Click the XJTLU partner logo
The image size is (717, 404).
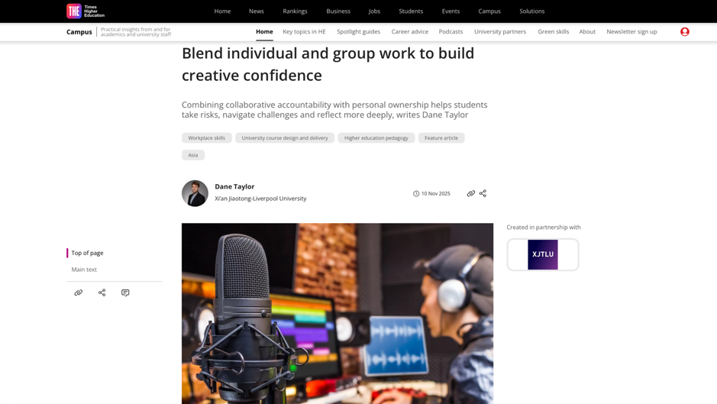(542, 254)
